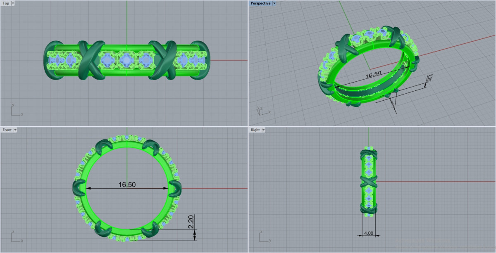Activate the Front viewport title label
496x253 pixels.
point(7,130)
